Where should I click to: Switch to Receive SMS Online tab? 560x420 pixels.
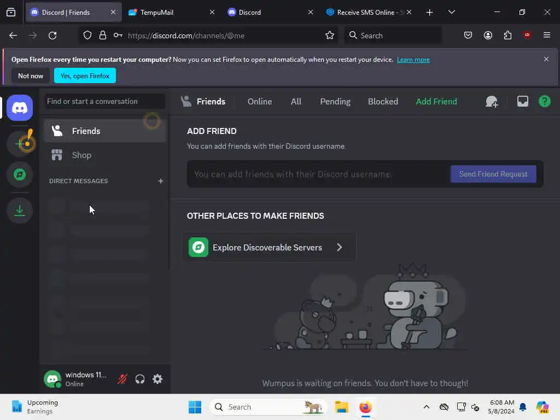pyautogui.click(x=369, y=13)
